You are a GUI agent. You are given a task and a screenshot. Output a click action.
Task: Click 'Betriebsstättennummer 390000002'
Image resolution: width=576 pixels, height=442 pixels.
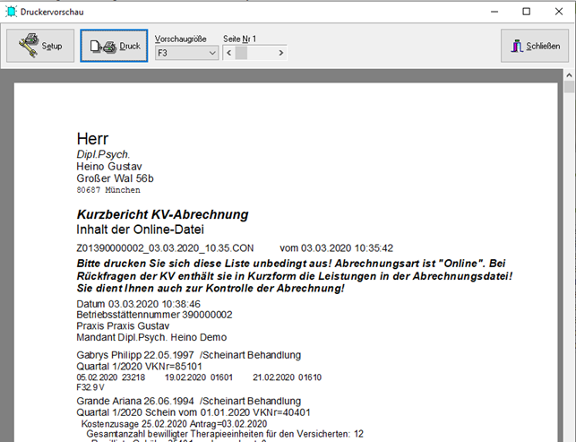154,315
